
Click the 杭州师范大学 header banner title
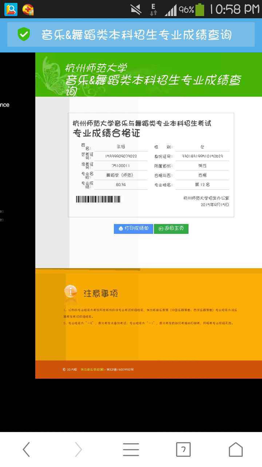click(x=96, y=68)
